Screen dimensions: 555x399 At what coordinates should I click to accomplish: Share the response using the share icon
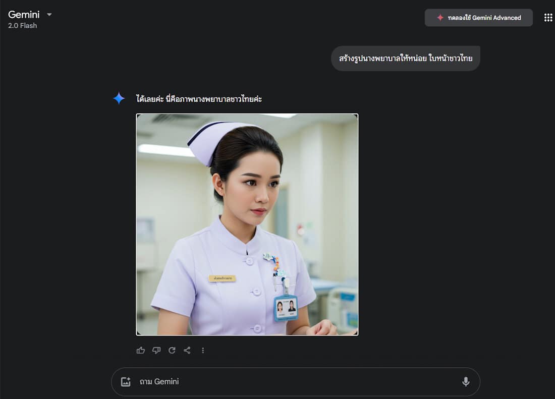(x=187, y=350)
